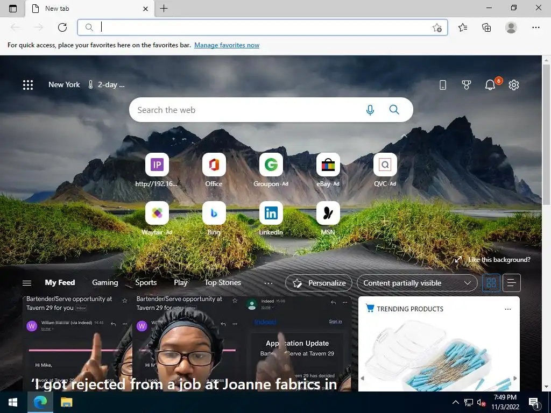Open File Explorer from taskbar
The width and height of the screenshot is (551, 413).
[66, 402]
